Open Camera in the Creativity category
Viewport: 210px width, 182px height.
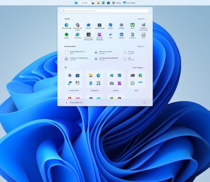(112, 83)
